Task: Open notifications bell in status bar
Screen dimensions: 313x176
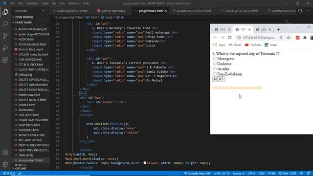Action: tap(309, 174)
